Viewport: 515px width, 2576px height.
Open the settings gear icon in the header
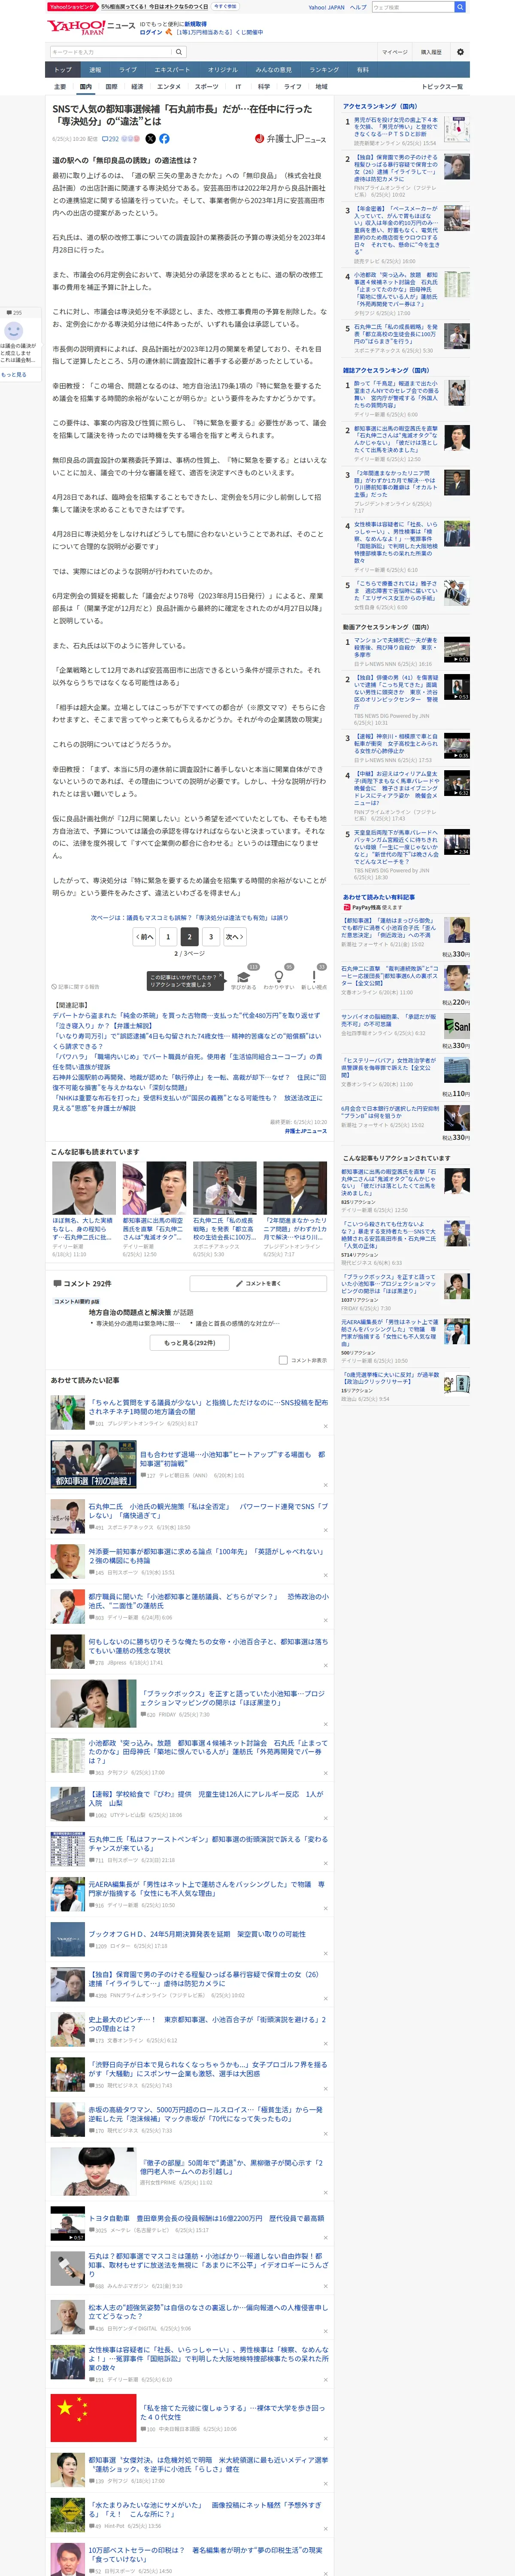tap(460, 52)
